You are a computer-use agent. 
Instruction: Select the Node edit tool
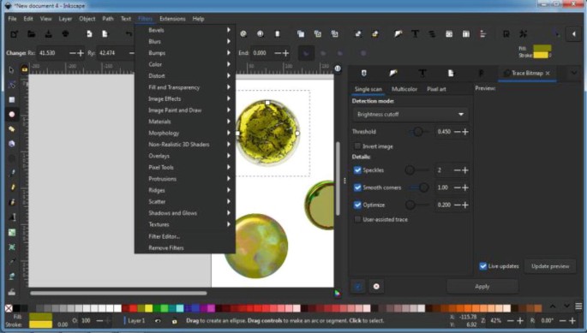coord(12,85)
